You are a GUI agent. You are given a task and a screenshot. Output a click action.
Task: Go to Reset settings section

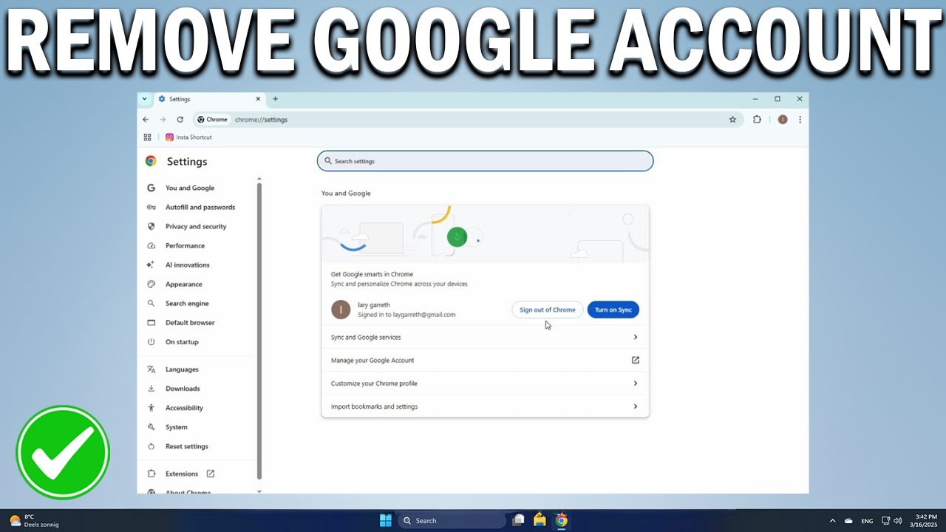[186, 446]
